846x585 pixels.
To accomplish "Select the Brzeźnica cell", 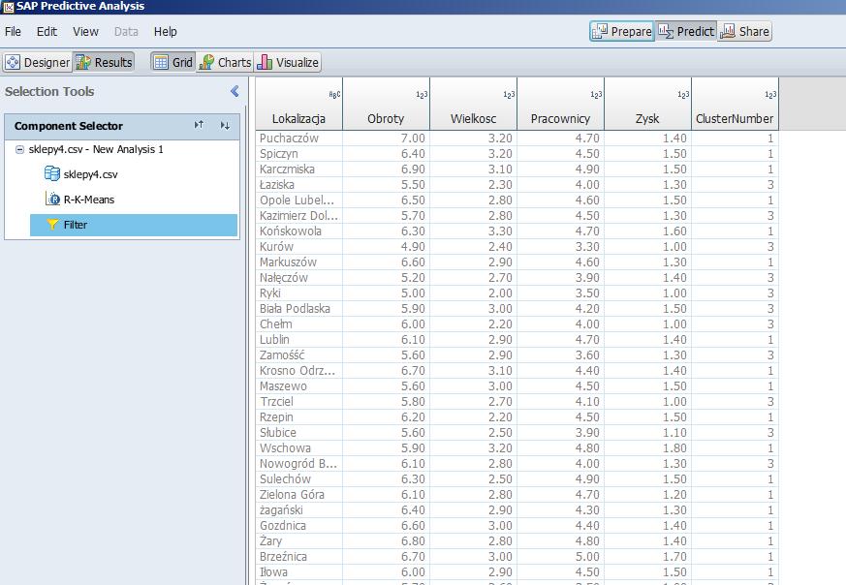I will click(x=298, y=556).
